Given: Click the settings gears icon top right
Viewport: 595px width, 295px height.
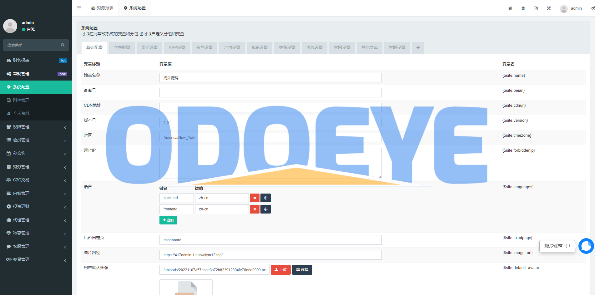Looking at the screenshot, I should [x=592, y=8].
